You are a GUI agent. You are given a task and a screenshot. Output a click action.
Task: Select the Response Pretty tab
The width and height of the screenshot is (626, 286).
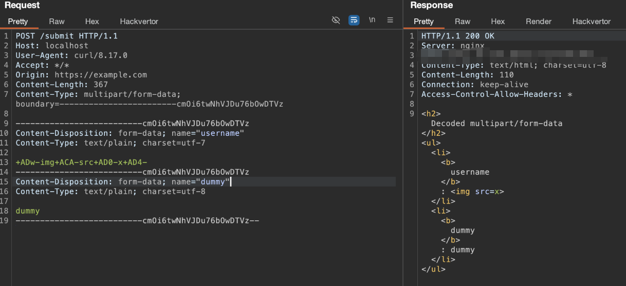pyautogui.click(x=424, y=22)
